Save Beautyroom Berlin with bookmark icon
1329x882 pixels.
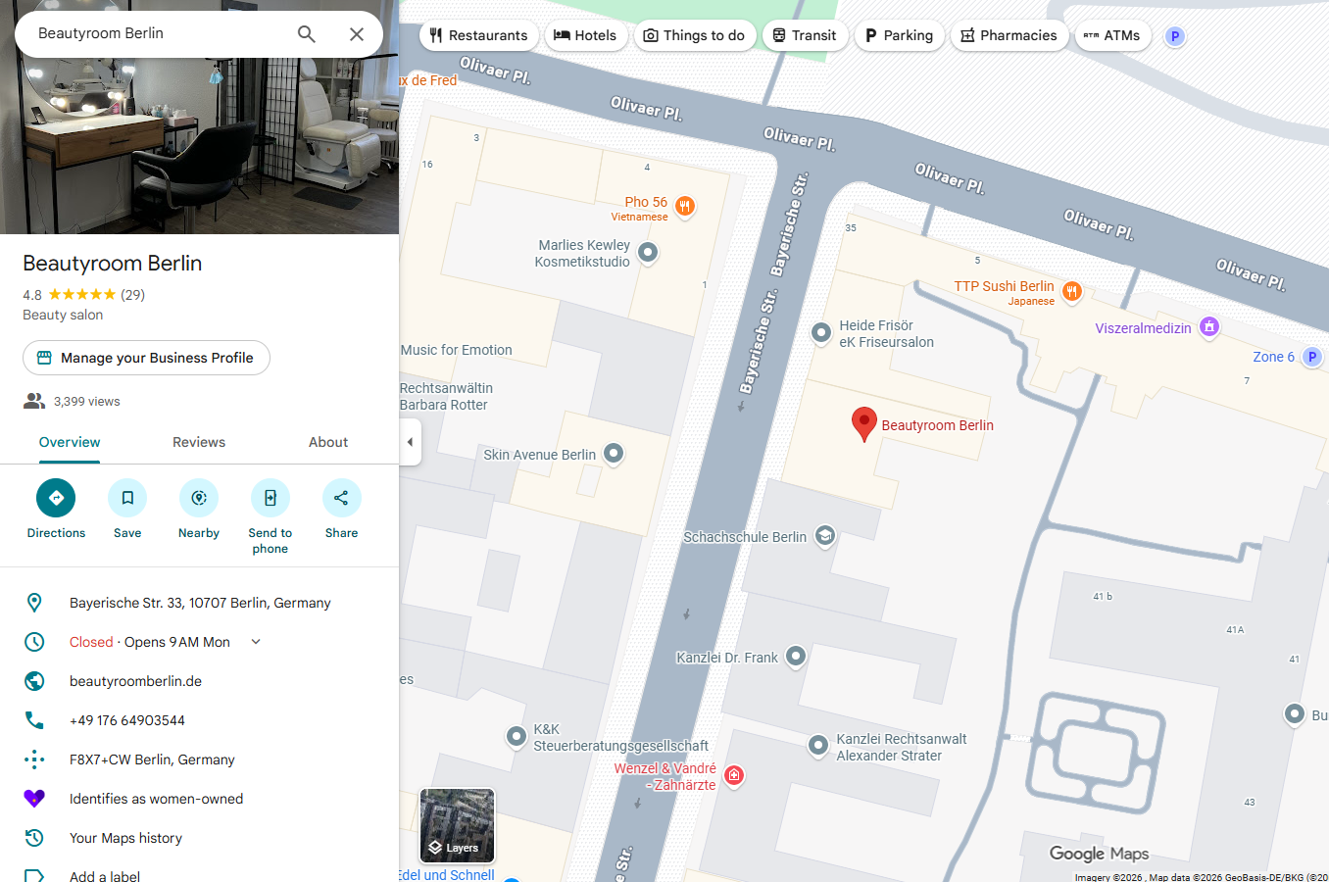127,498
